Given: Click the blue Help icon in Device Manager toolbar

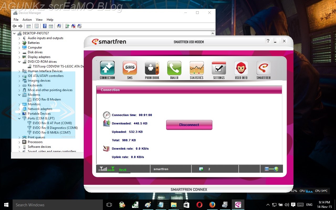Looking at the screenshot, I should pyautogui.click(x=45, y=26).
